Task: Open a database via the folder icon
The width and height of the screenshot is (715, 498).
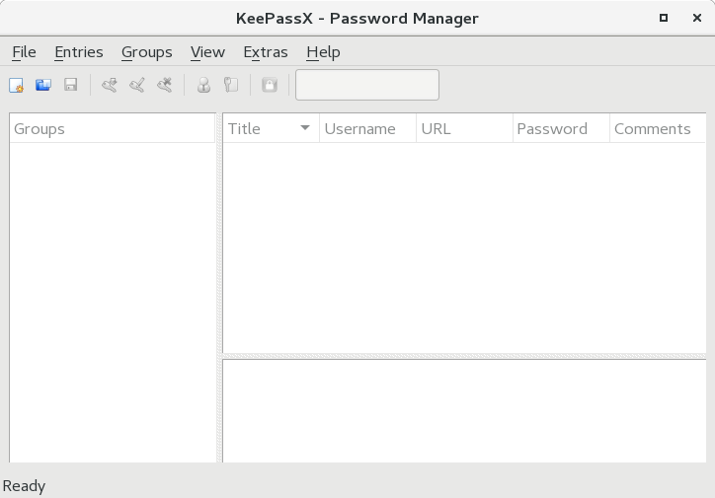Action: click(43, 85)
